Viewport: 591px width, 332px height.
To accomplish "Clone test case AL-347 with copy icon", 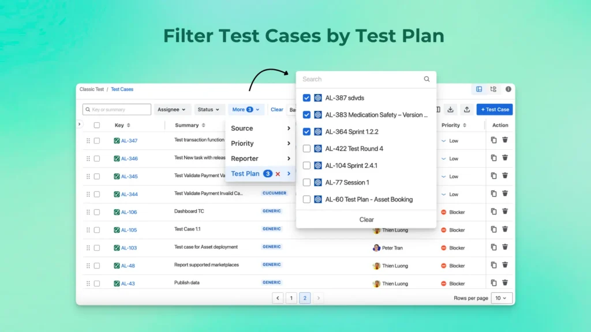I will pyautogui.click(x=494, y=140).
